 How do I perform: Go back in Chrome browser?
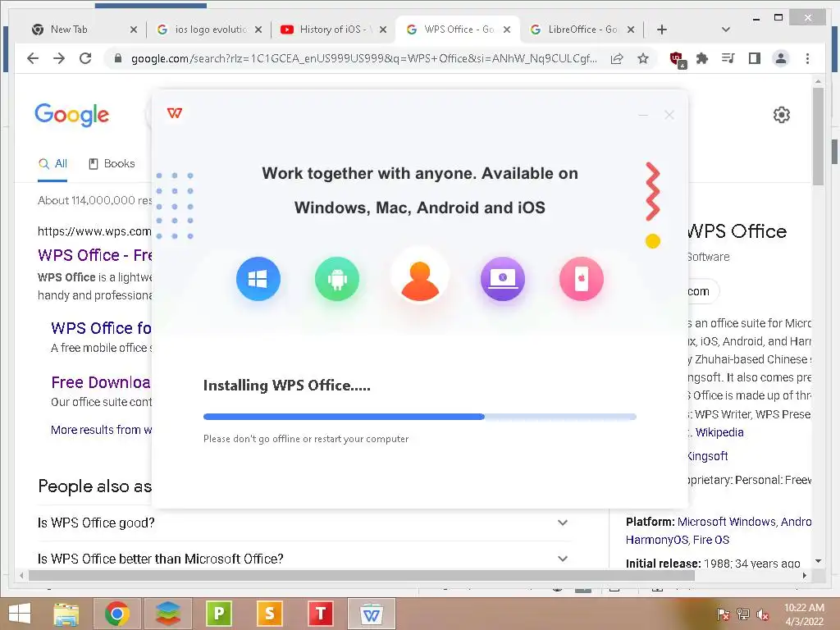[x=33, y=58]
